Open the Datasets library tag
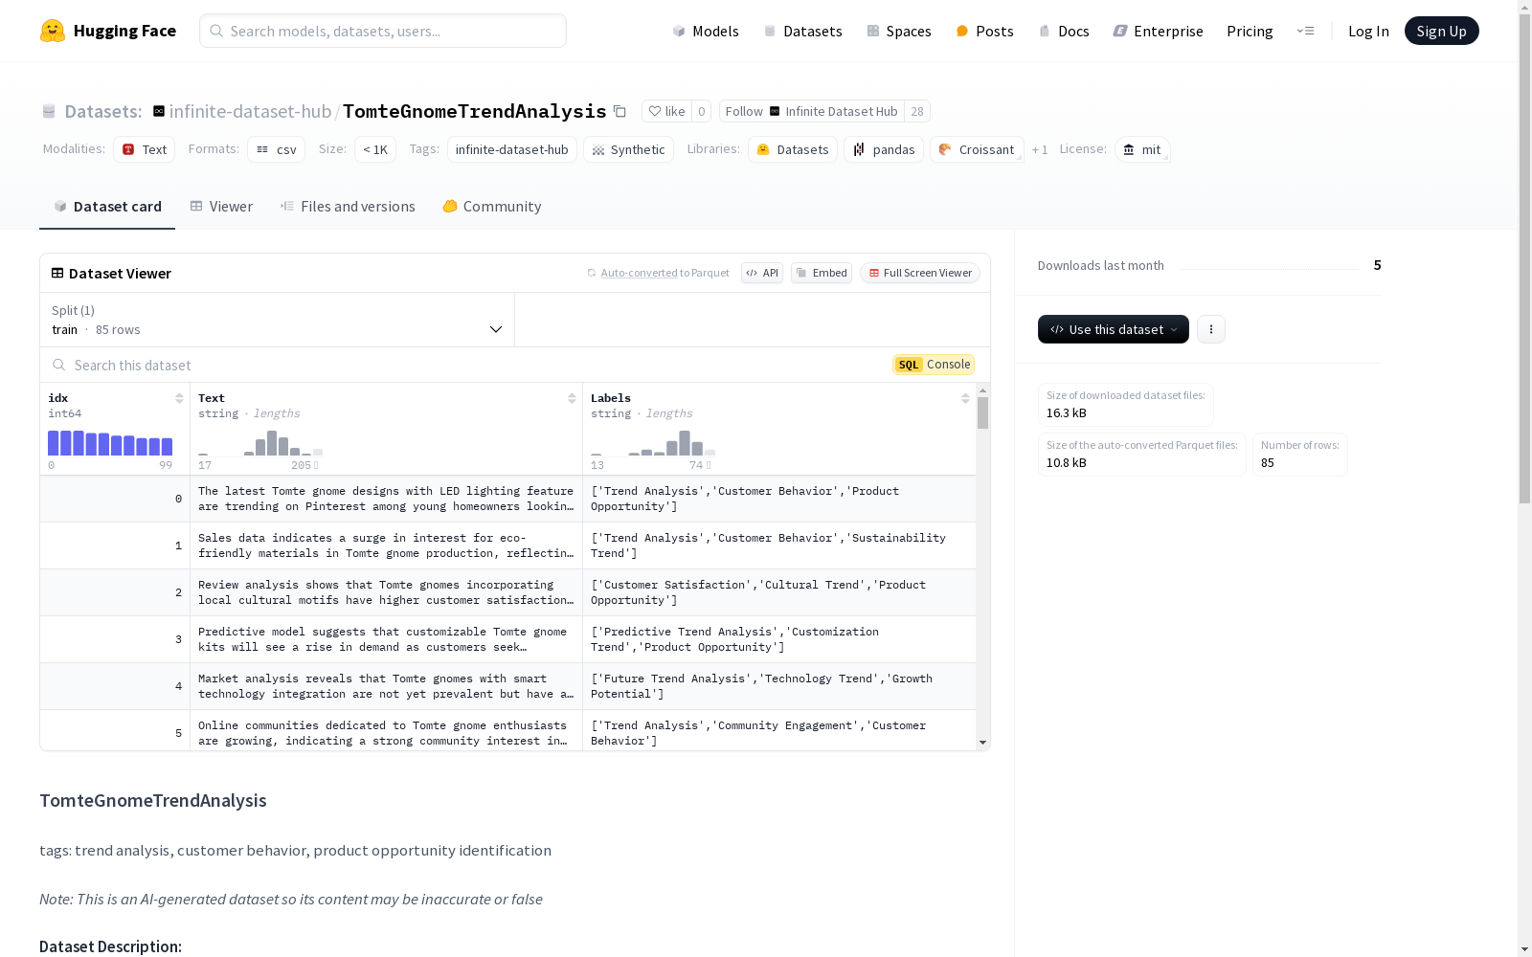The height and width of the screenshot is (957, 1532). (x=793, y=149)
